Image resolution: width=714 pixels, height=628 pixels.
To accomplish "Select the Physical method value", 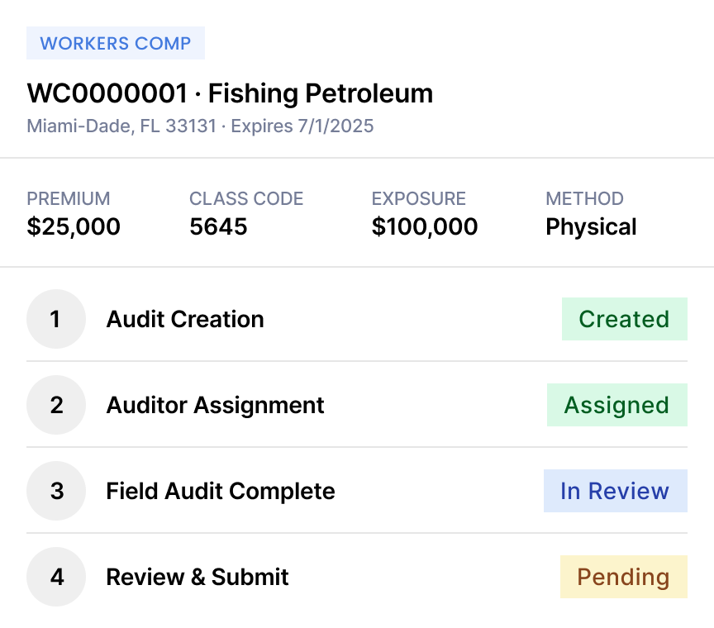I will pyautogui.click(x=591, y=226).
